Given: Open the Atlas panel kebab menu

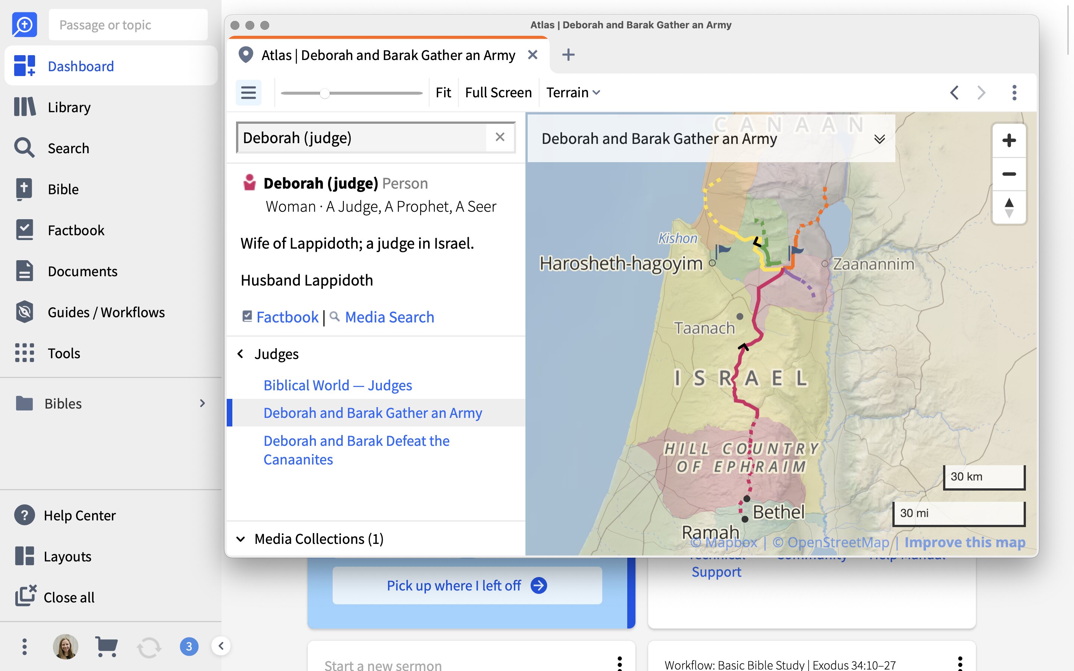Looking at the screenshot, I should (x=1014, y=92).
